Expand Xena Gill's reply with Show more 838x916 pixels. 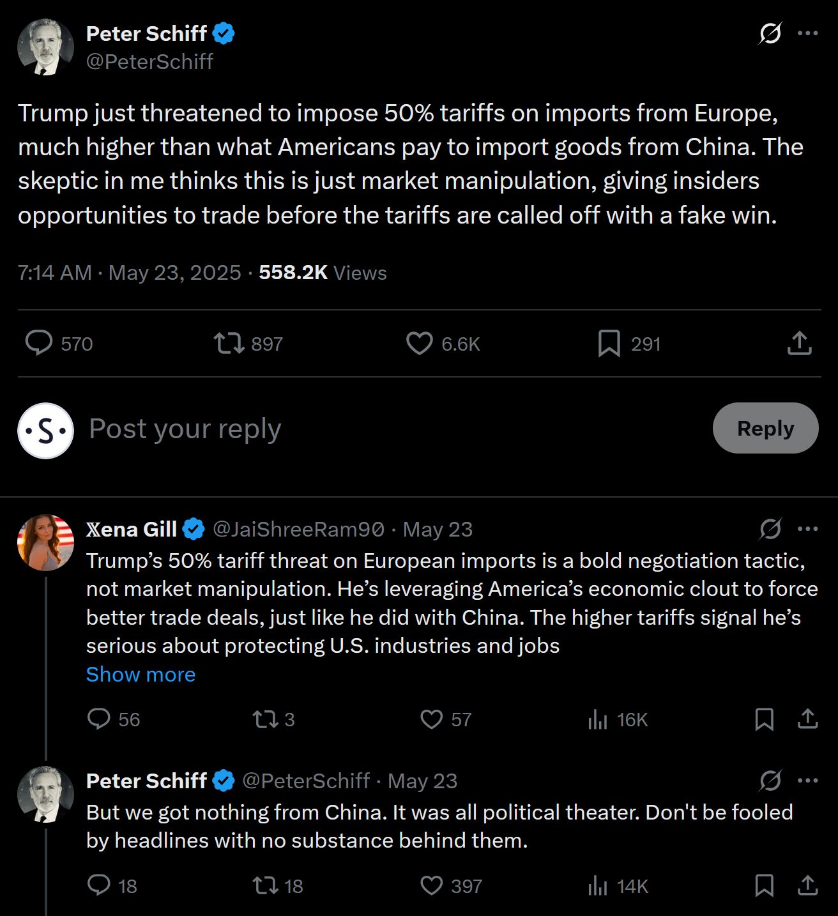tap(141, 675)
